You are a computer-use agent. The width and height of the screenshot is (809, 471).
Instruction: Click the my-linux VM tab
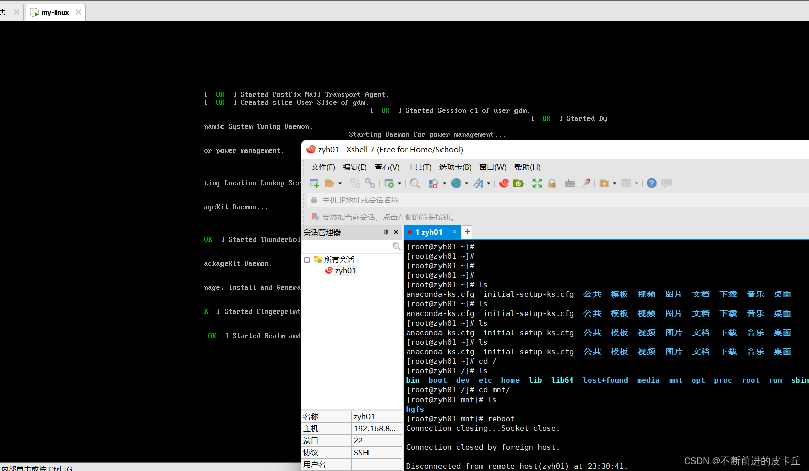point(55,12)
